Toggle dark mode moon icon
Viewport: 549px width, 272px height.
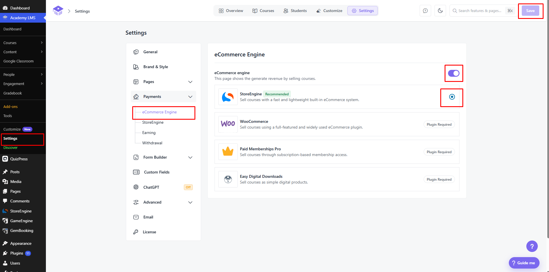point(440,11)
